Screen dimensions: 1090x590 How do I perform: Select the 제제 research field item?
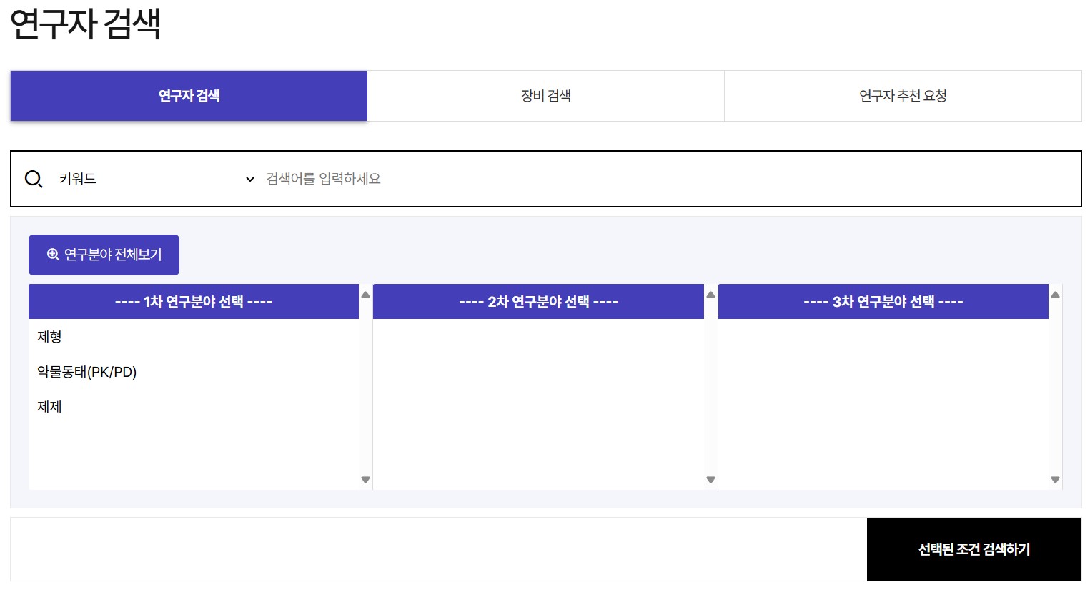point(50,407)
